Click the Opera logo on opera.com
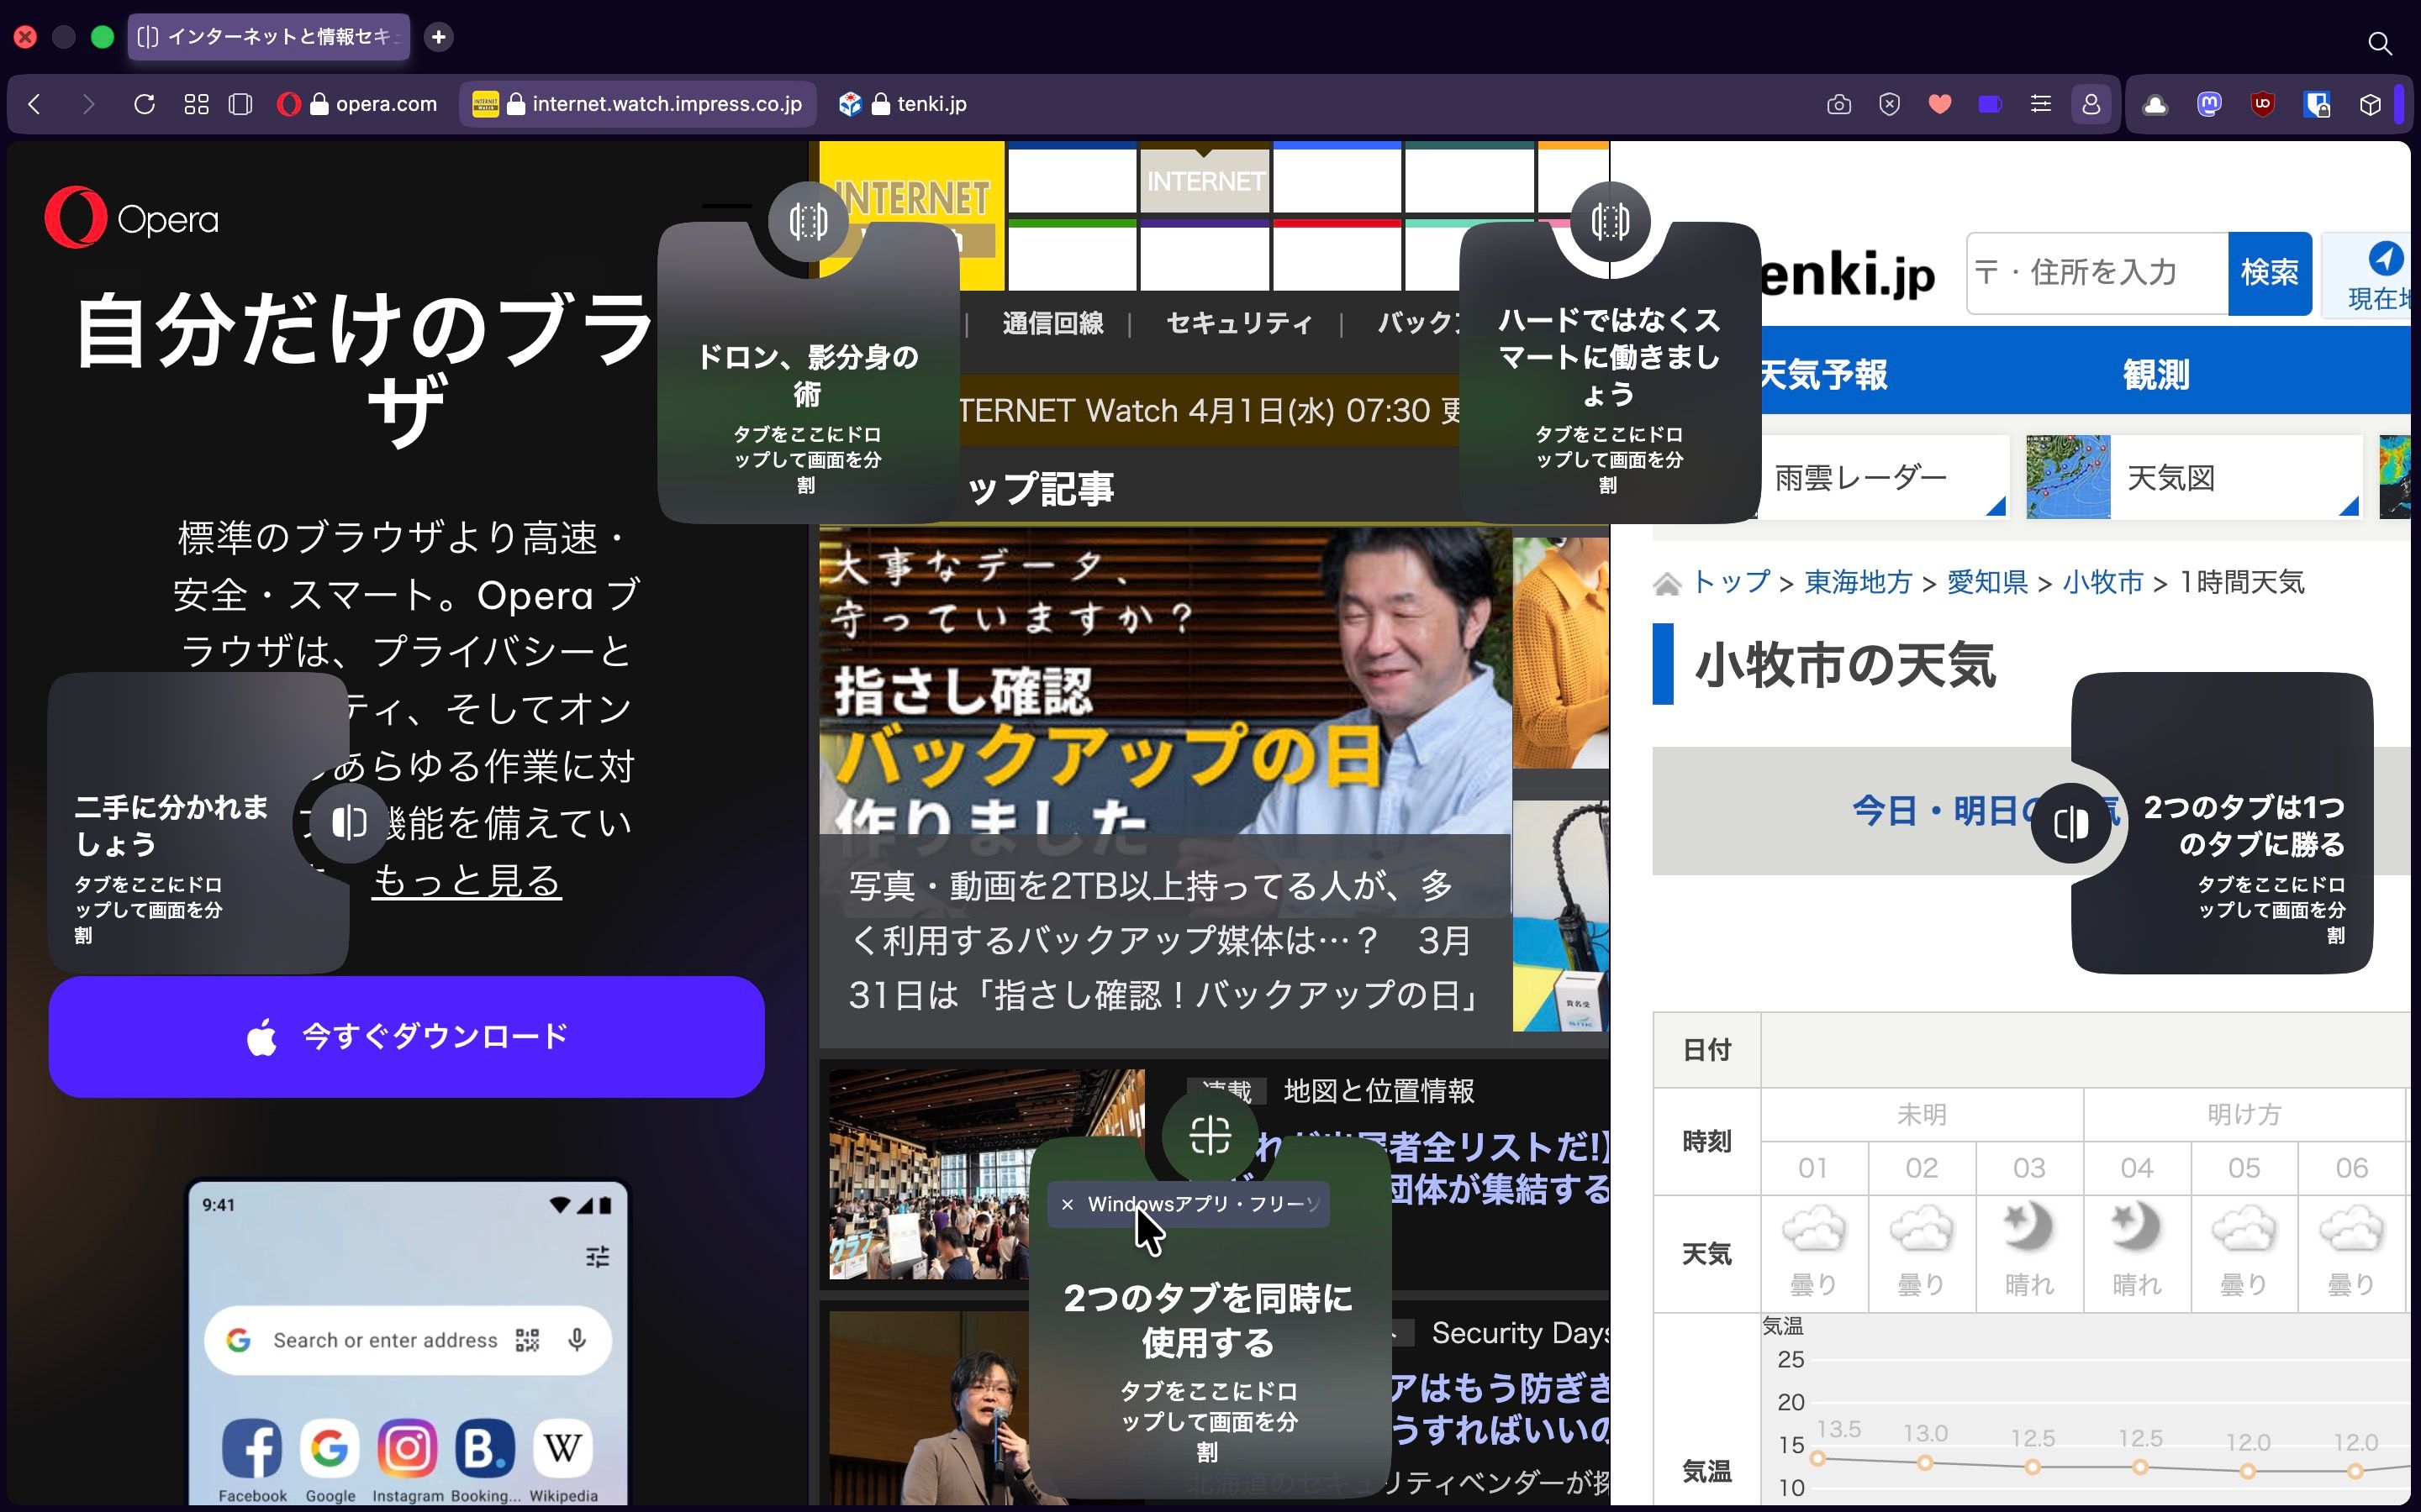 pyautogui.click(x=131, y=218)
